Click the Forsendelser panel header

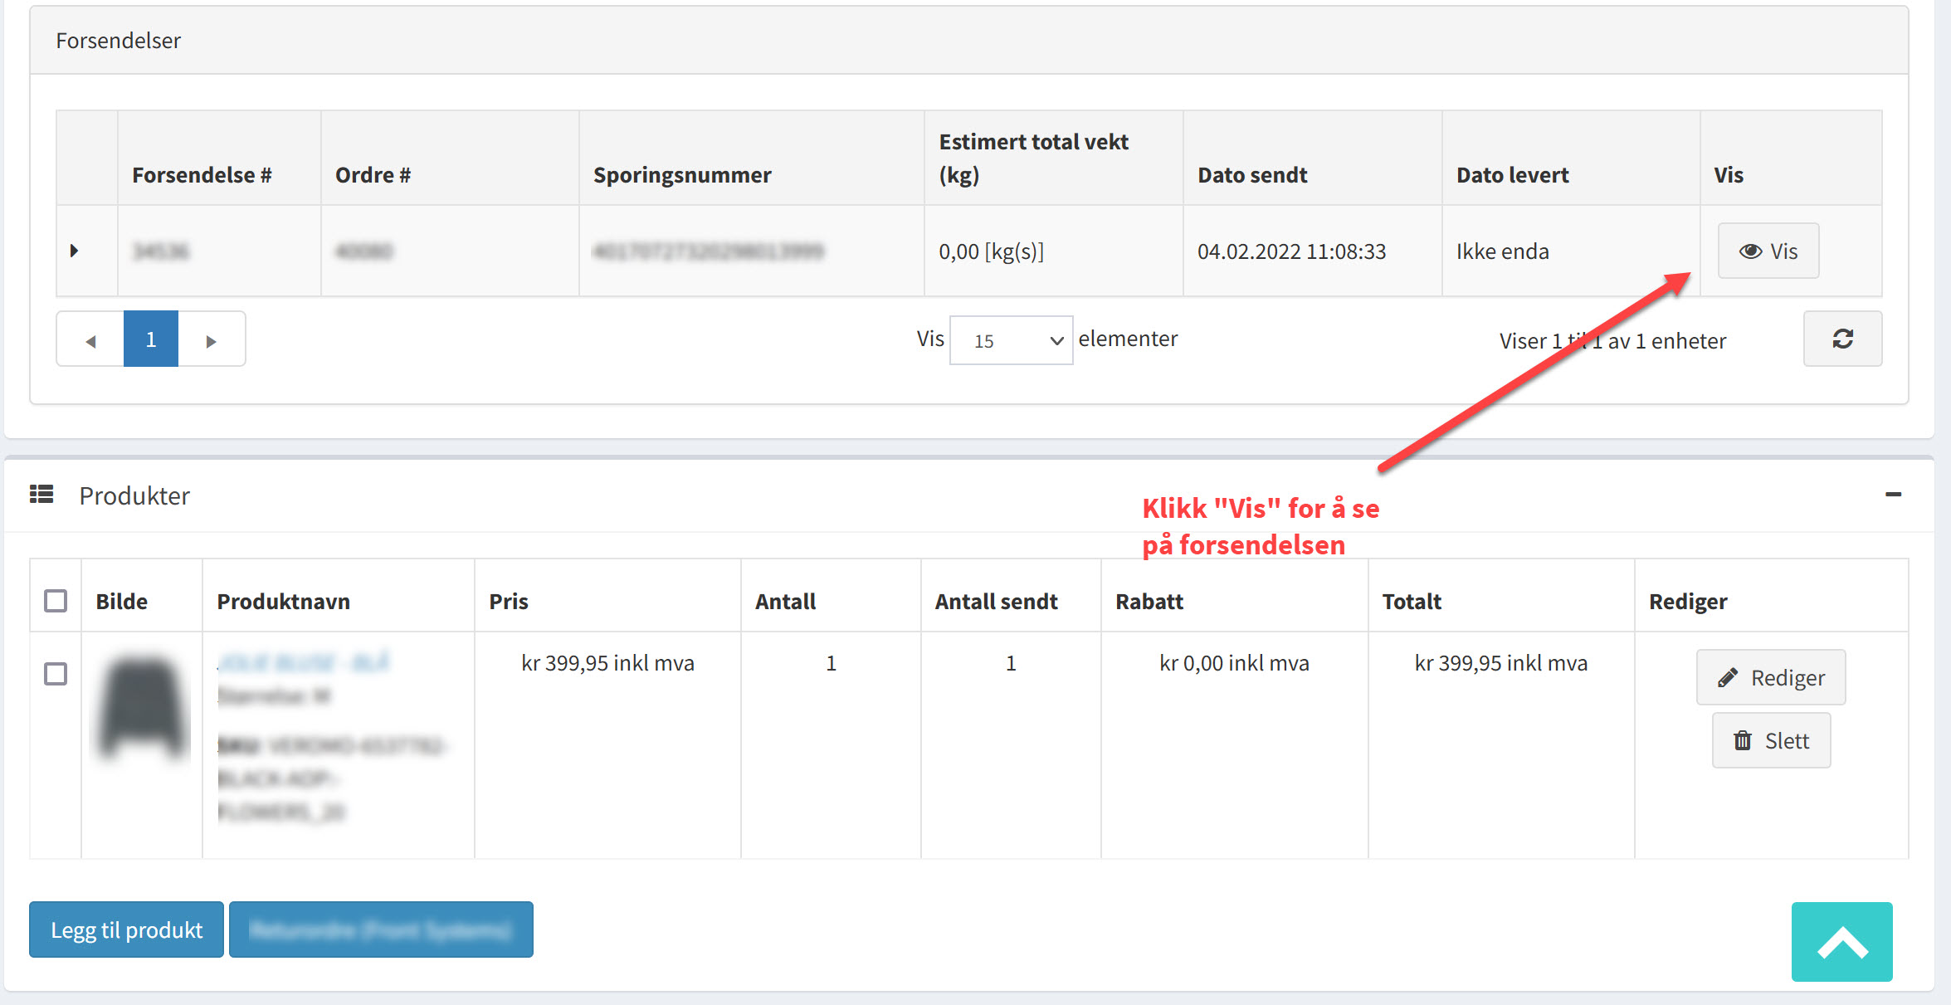pyautogui.click(x=118, y=41)
